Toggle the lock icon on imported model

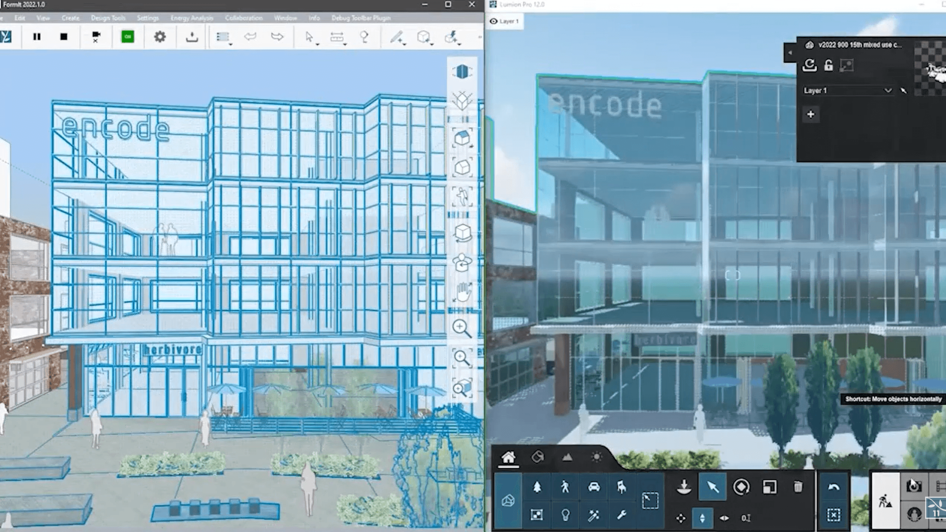pyautogui.click(x=828, y=66)
